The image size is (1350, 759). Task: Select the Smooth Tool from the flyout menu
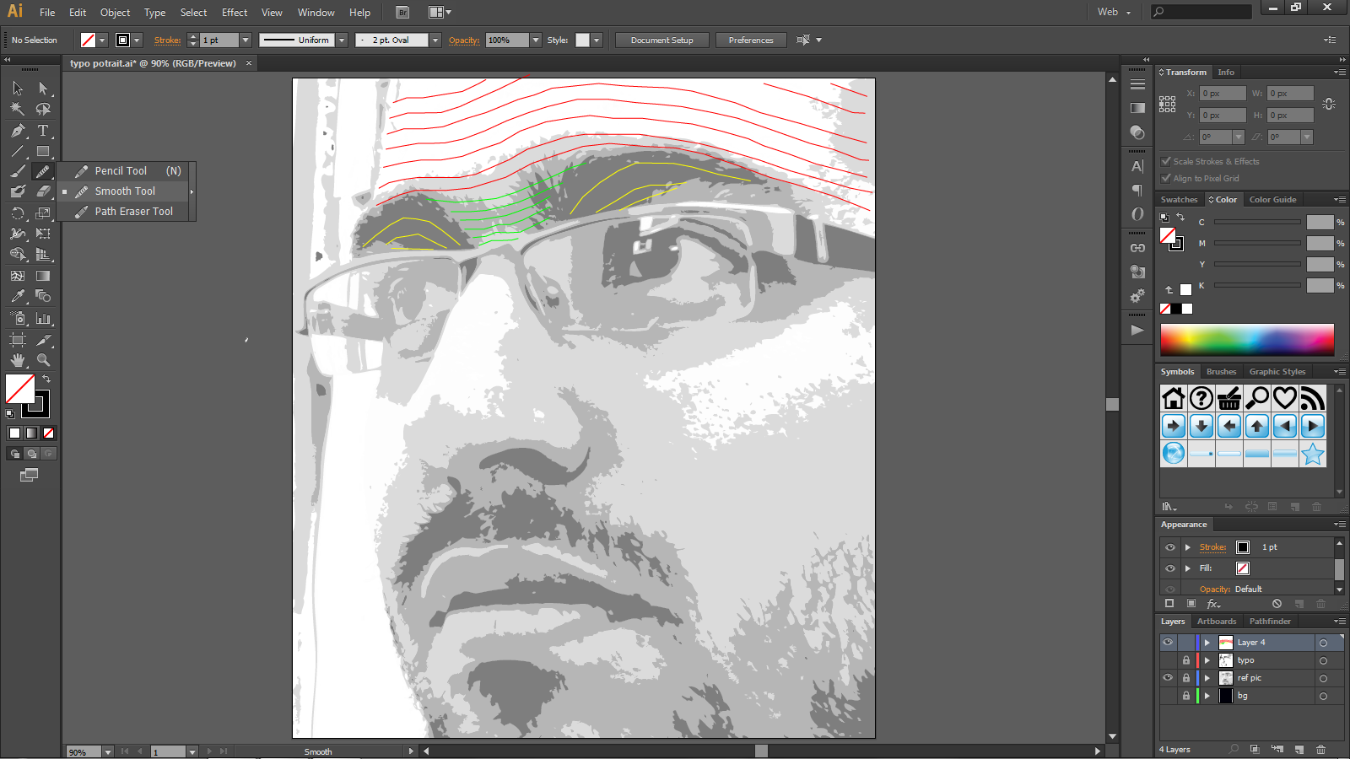(125, 191)
